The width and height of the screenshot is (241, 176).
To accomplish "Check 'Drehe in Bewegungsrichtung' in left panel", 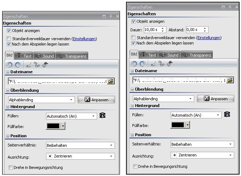I will point(11,167).
